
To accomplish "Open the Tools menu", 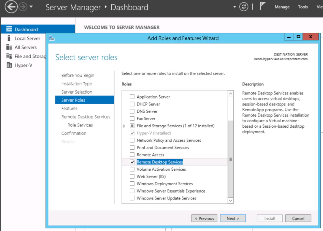I will (x=303, y=7).
